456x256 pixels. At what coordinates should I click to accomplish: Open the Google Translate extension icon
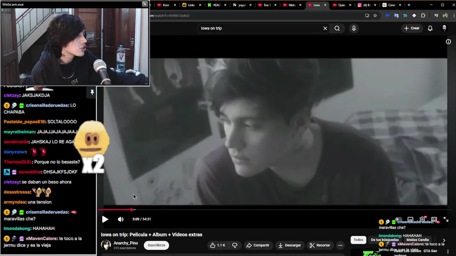click(396, 16)
